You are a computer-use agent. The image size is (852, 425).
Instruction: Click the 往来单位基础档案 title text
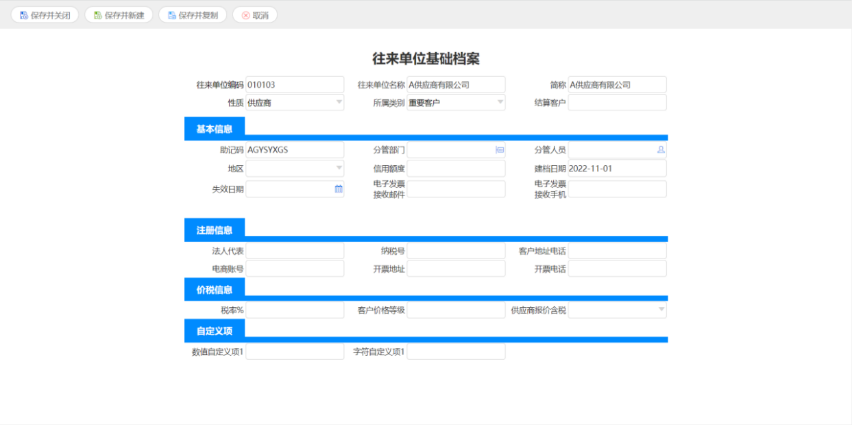pos(426,58)
